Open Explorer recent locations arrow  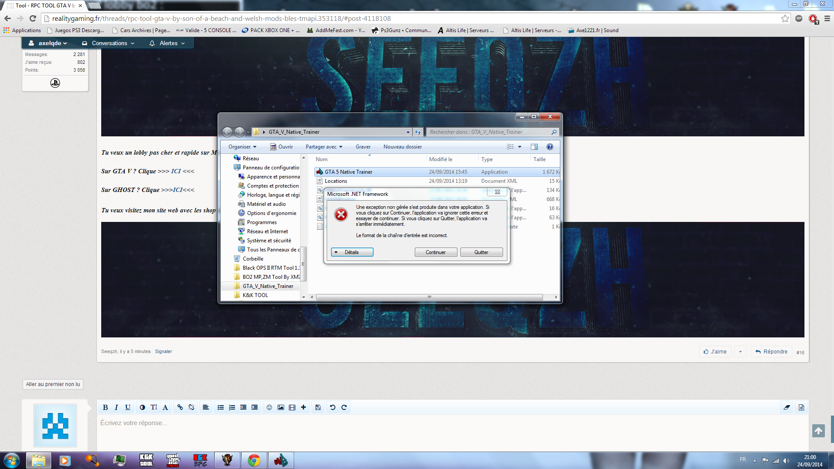248,132
